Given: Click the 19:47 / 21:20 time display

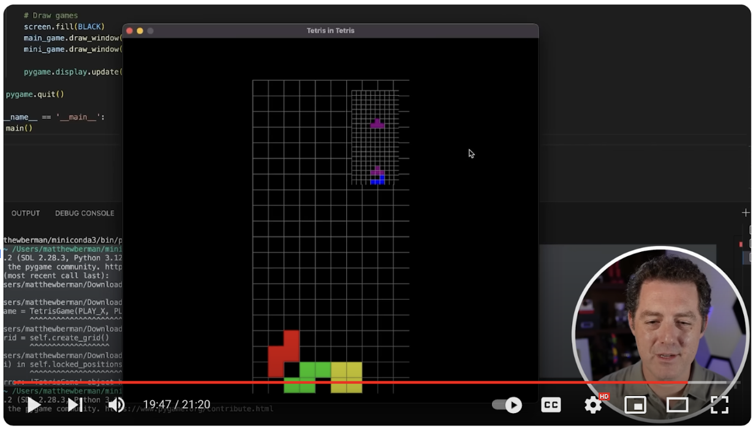Looking at the screenshot, I should [176, 405].
